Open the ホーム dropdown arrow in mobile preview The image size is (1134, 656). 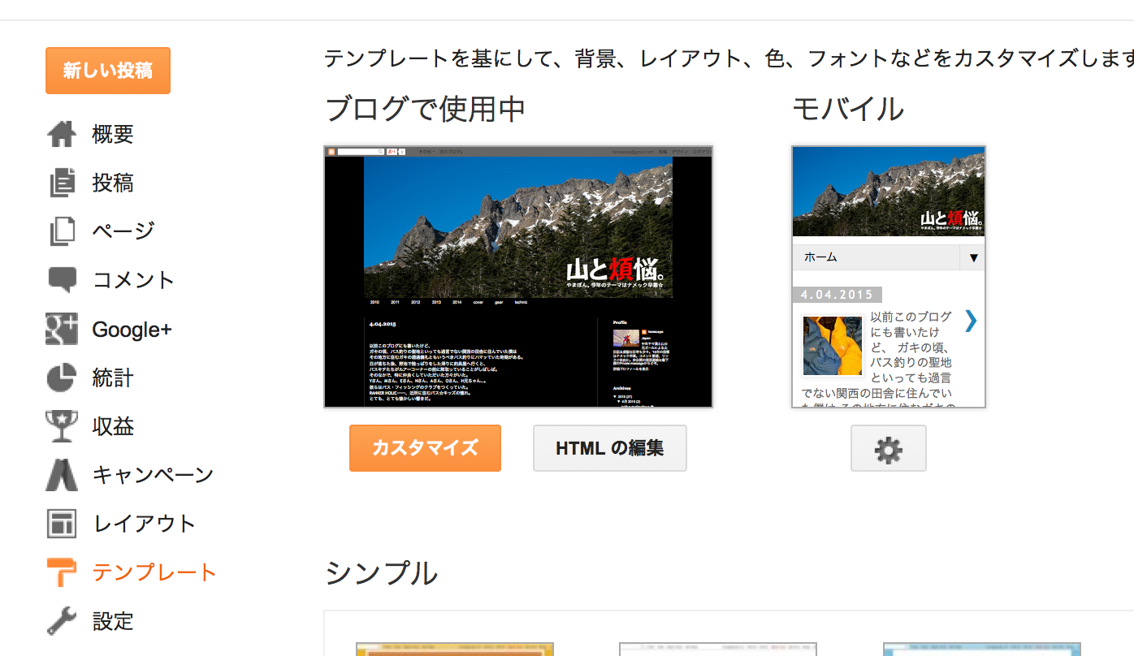click(x=973, y=257)
